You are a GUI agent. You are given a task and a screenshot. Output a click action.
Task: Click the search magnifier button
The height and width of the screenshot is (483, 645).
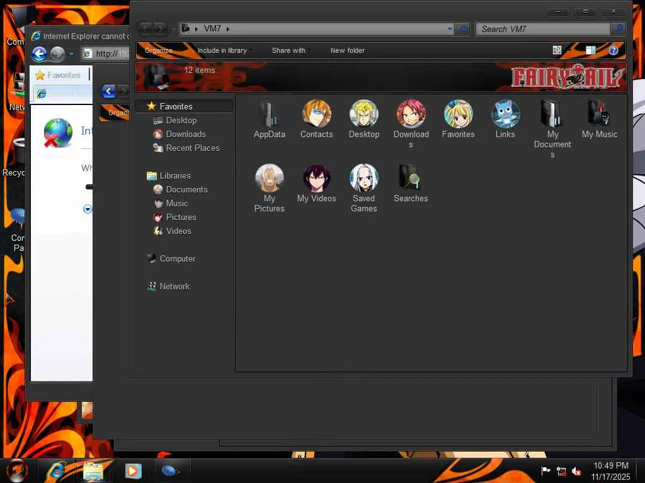pos(619,29)
